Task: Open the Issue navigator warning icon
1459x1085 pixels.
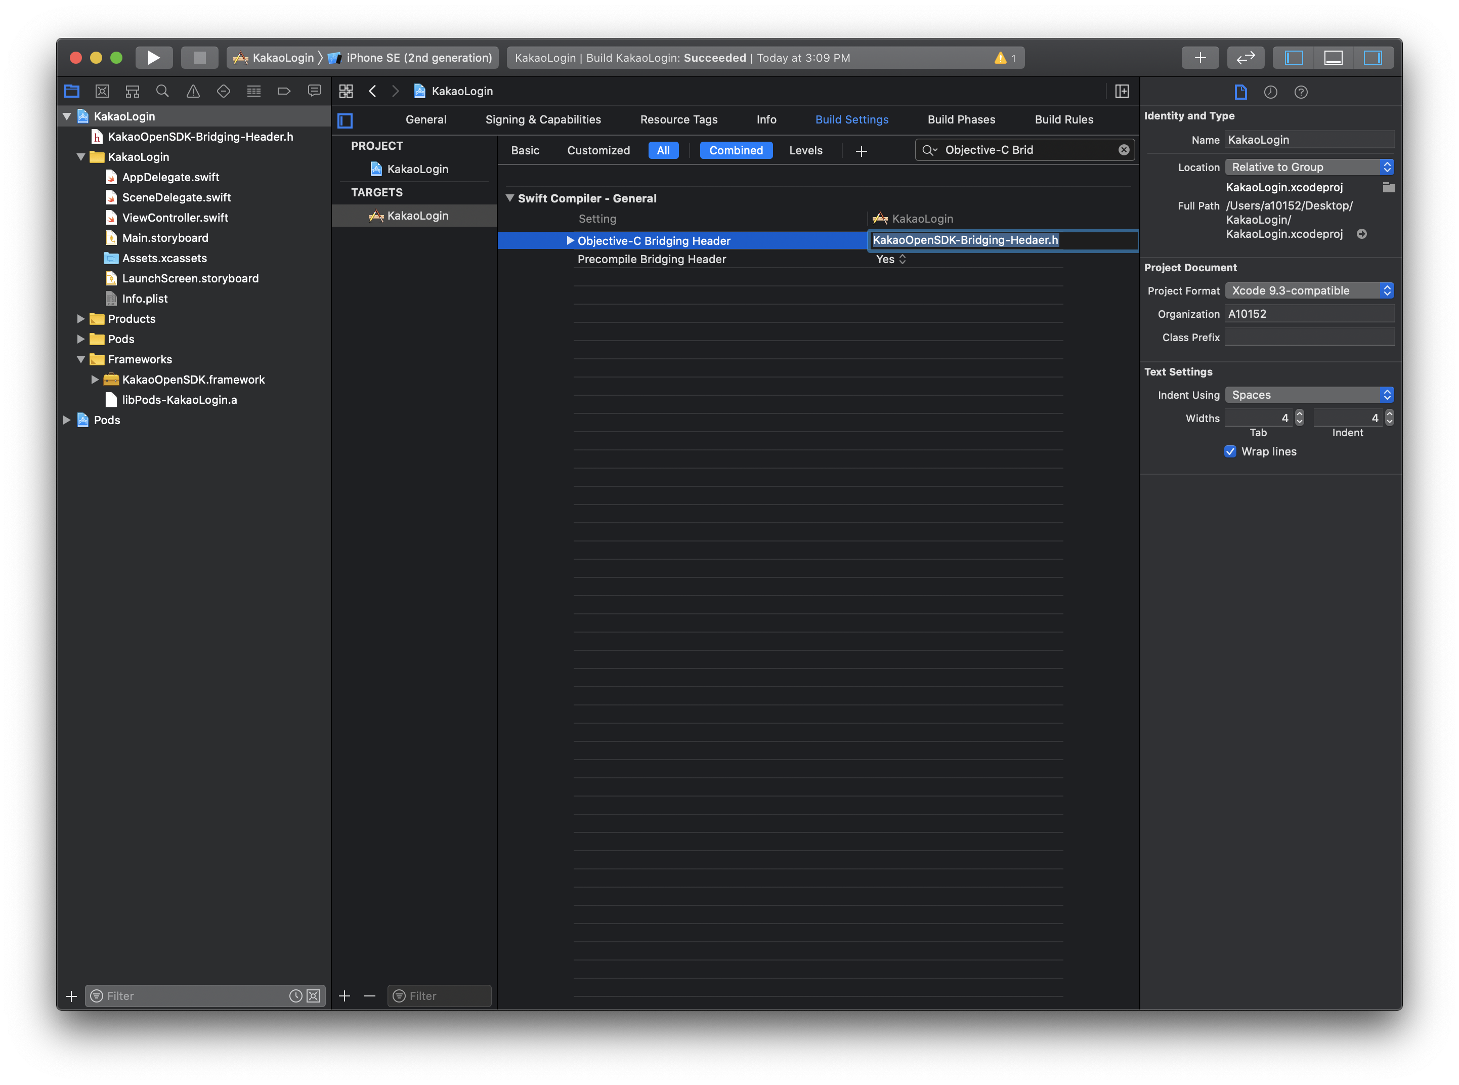Action: [x=193, y=91]
